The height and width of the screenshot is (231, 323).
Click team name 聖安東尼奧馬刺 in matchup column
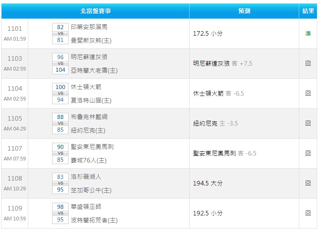tap(92, 147)
